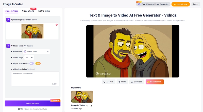Image resolution: width=203 pixels, height=112 pixels.
Task: Click the Upgrade Now button
Action: [x=181, y=4]
